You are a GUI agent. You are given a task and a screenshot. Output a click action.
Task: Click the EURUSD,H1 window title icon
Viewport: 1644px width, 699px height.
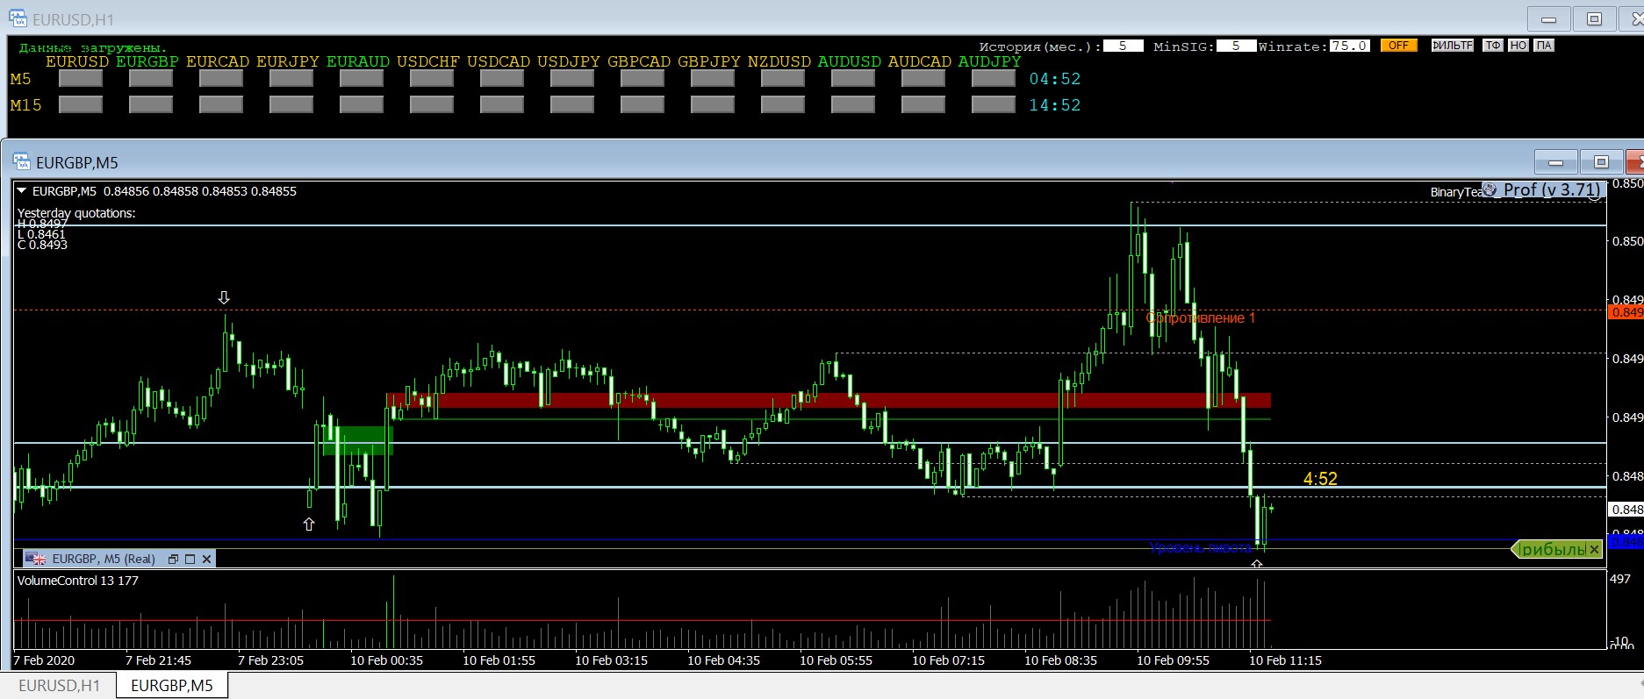click(x=18, y=18)
